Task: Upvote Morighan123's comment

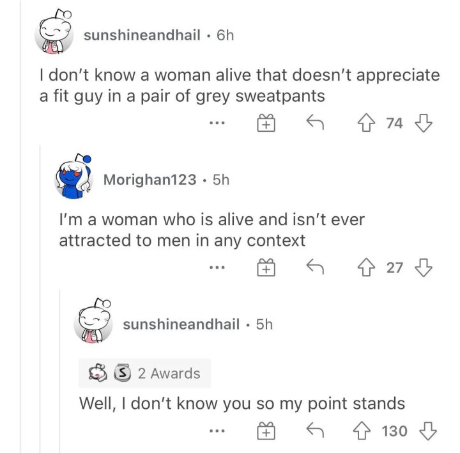Action: tap(366, 267)
